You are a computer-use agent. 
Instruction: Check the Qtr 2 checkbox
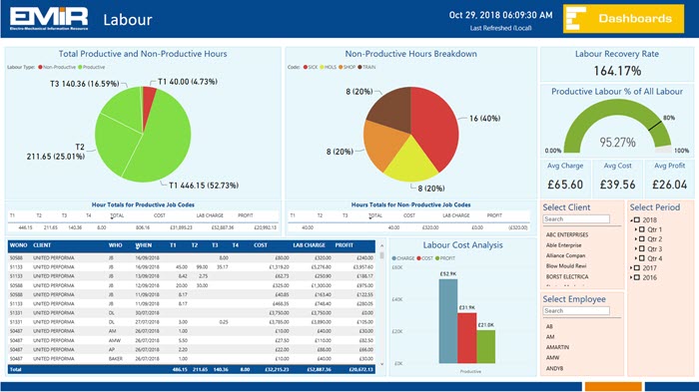(642, 239)
